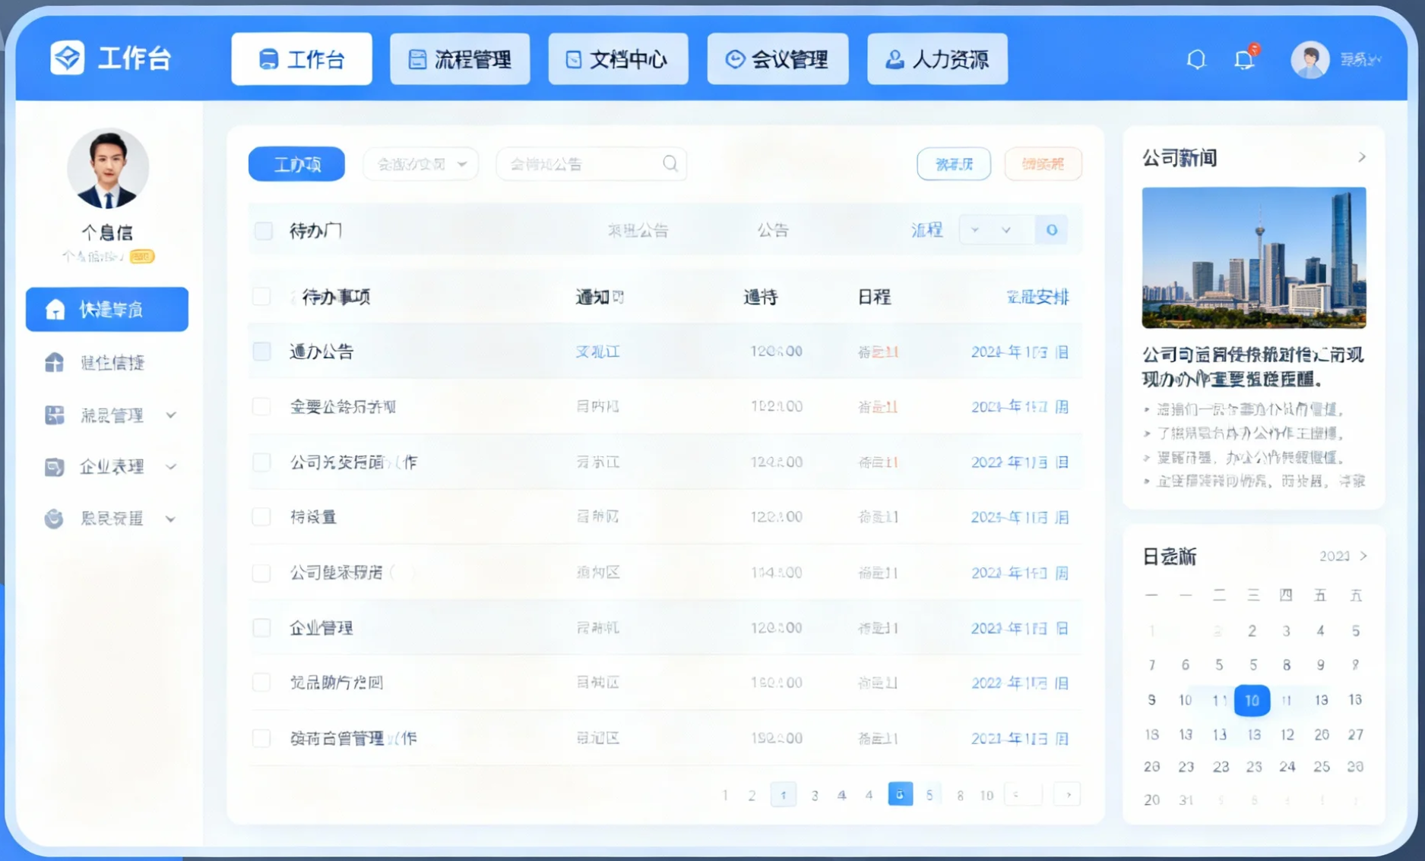Screen dimensions: 1425x861
Task: Open the company news 公司新闻 panel arrow
Action: pyautogui.click(x=1362, y=157)
